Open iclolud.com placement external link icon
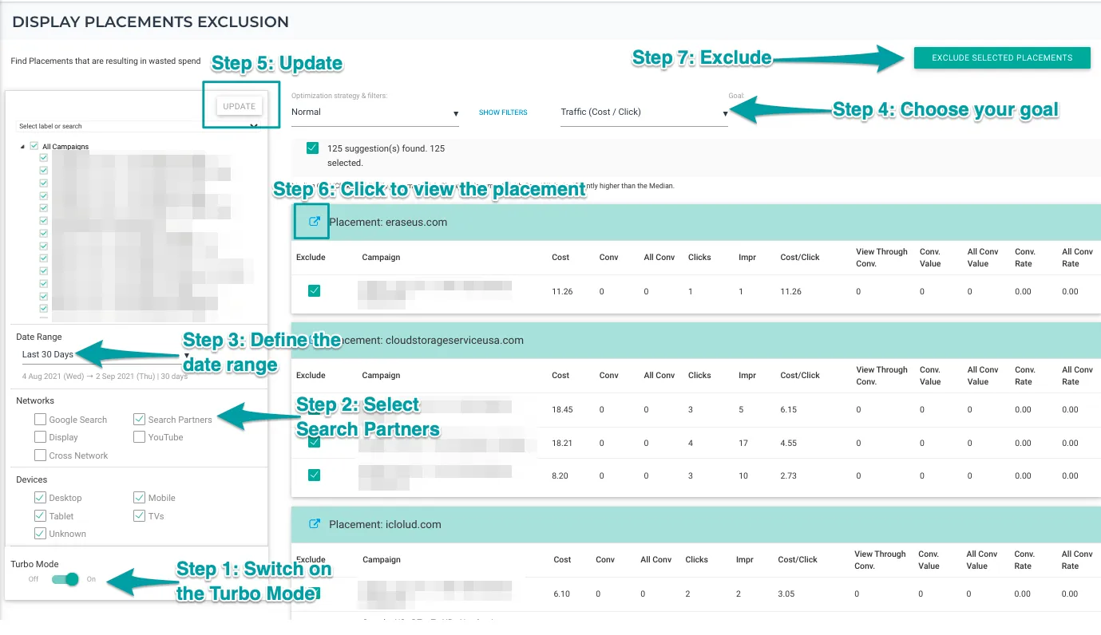 click(x=315, y=524)
